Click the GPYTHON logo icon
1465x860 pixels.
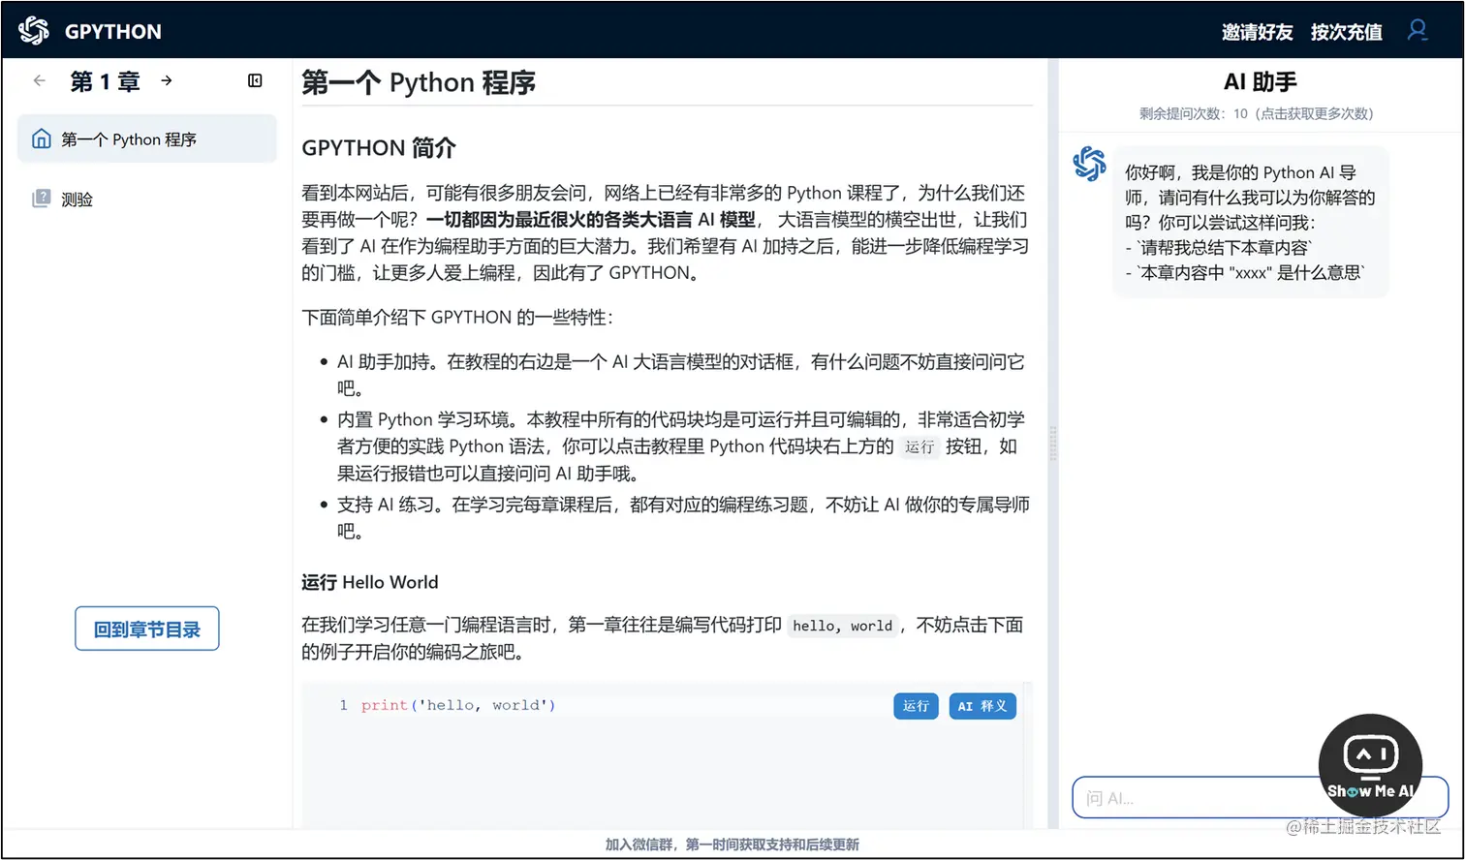pyautogui.click(x=34, y=31)
